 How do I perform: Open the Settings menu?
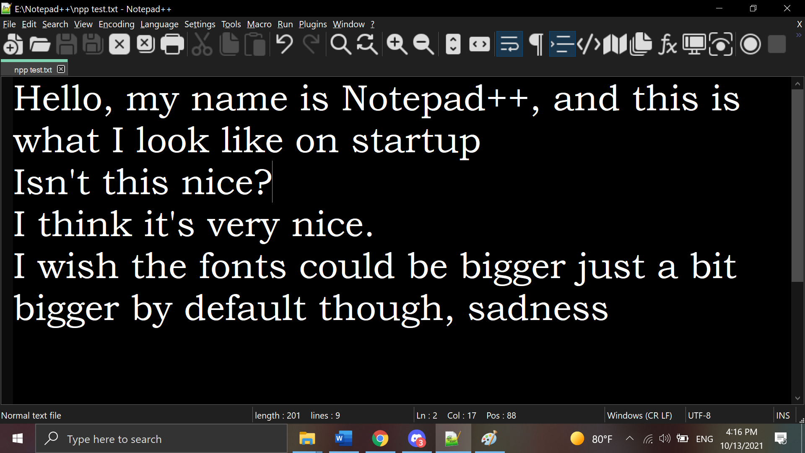(200, 24)
